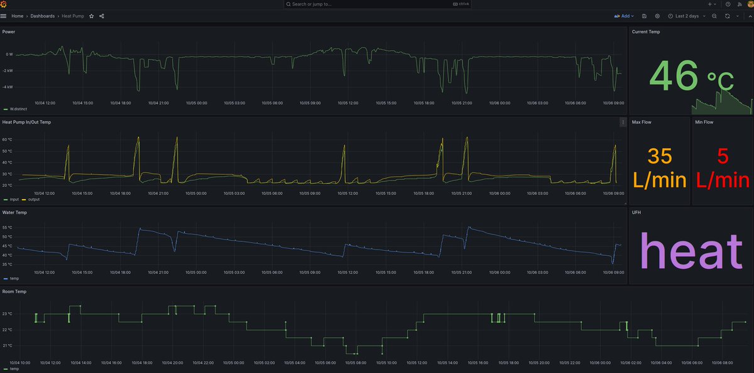Share the Heat Pump dashboard
The height and width of the screenshot is (373, 754).
click(101, 16)
